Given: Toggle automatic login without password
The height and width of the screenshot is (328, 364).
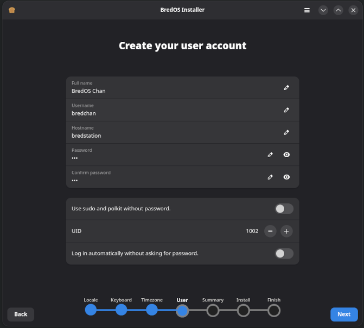Looking at the screenshot, I should click(x=284, y=253).
